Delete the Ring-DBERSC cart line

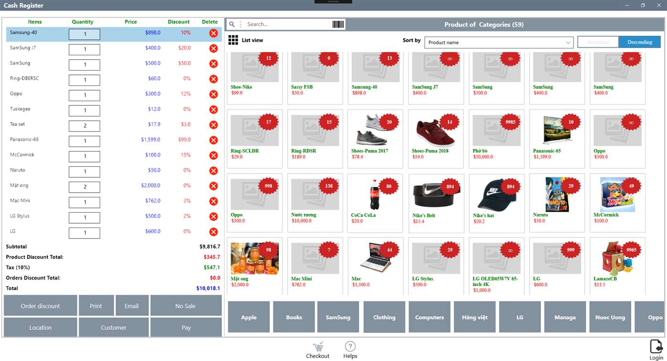[x=213, y=79]
